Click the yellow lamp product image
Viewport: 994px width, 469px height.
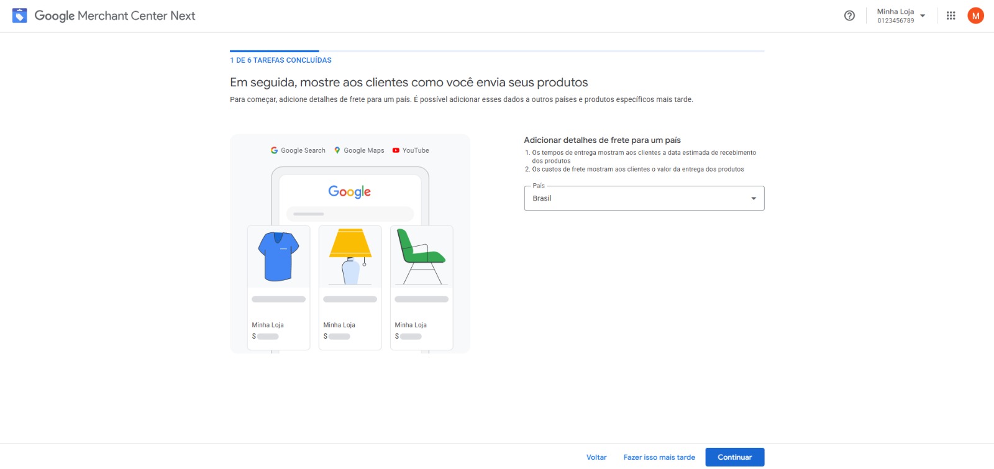[x=350, y=256]
